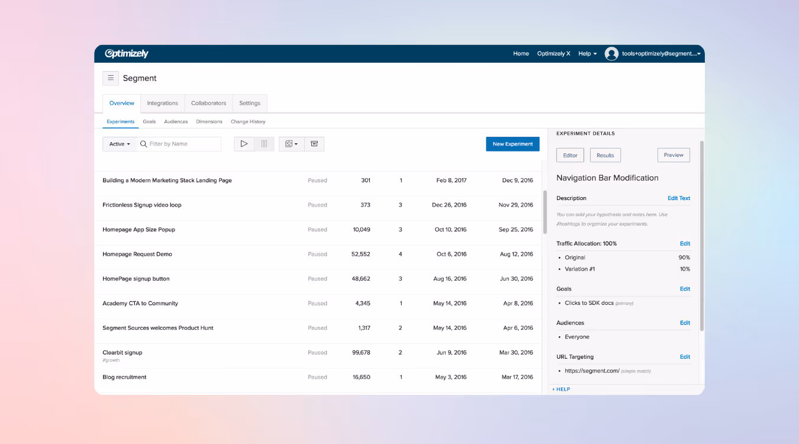The height and width of the screenshot is (444, 799).
Task: Click the description hypothesis placeholder text
Action: click(x=612, y=219)
